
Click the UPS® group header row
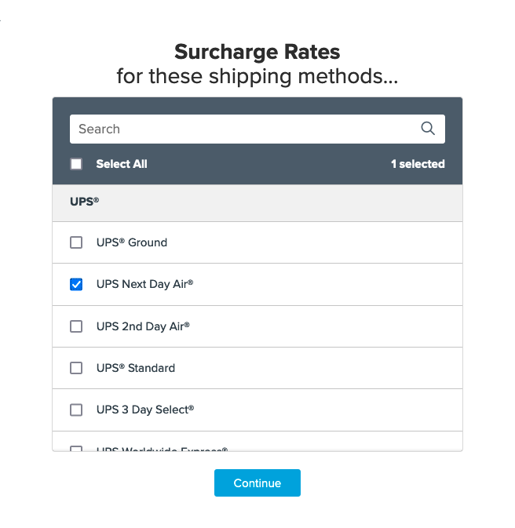click(257, 202)
